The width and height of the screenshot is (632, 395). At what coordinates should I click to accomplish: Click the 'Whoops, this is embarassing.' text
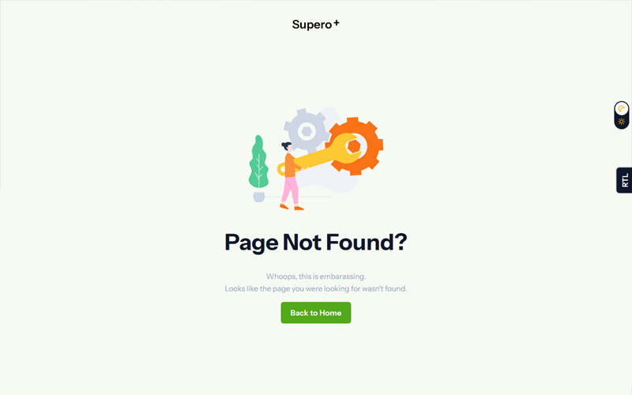click(315, 276)
